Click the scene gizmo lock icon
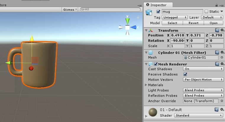This screenshot has height=122, width=225. 138,17
